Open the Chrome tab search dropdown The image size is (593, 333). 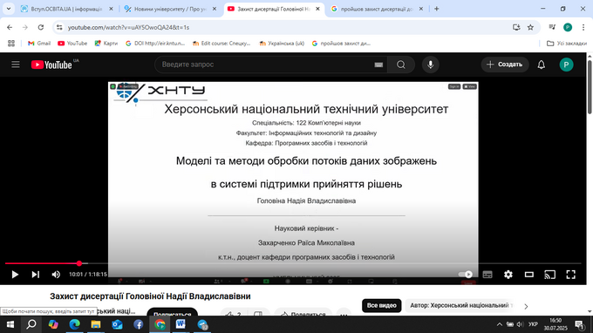click(x=9, y=9)
